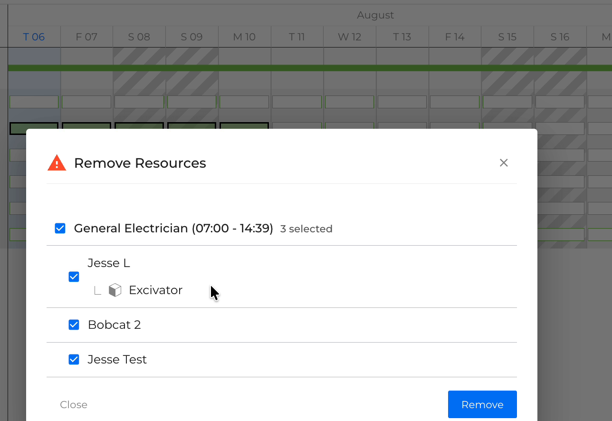Screen dimensions: 612x421
Task: Select the T 11 day column header
Action: [297, 37]
